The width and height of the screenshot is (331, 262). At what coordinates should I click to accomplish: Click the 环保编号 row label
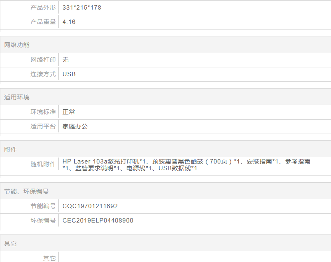tap(43, 221)
